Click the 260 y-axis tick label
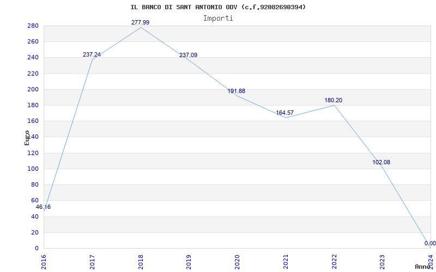This screenshot has width=436, height=272. click(x=33, y=42)
